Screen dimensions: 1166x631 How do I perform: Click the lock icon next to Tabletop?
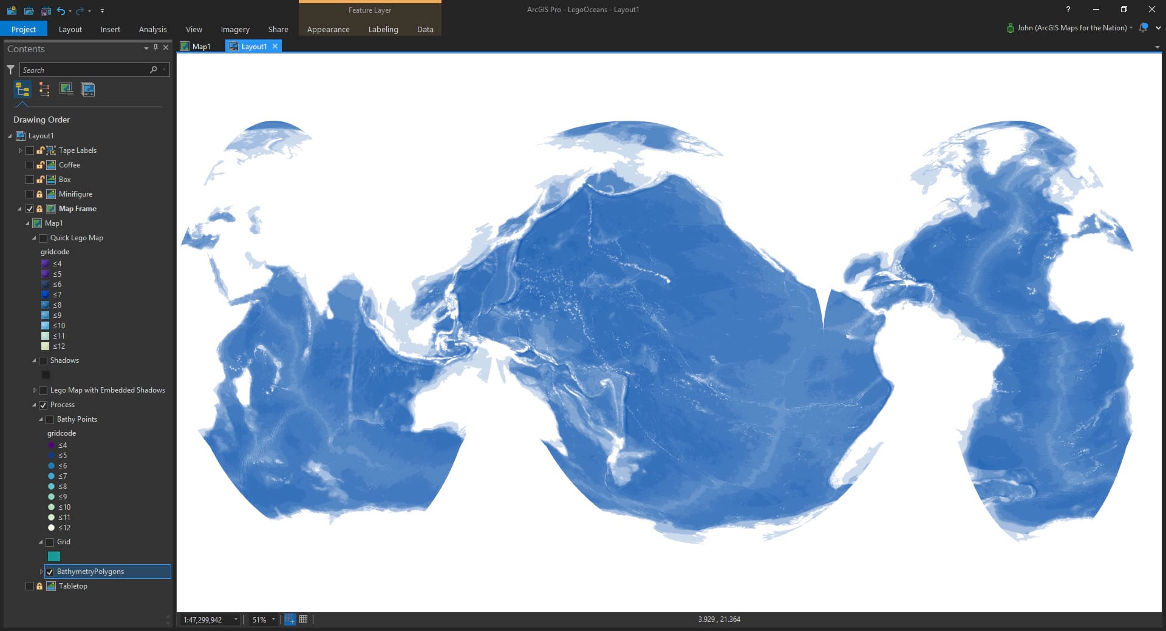39,586
